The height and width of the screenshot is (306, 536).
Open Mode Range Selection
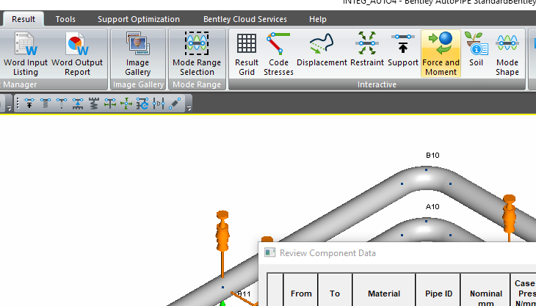pyautogui.click(x=197, y=54)
